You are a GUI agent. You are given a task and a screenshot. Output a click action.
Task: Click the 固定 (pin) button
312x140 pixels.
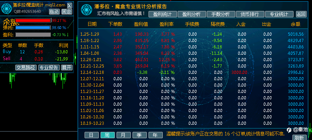[67, 12]
